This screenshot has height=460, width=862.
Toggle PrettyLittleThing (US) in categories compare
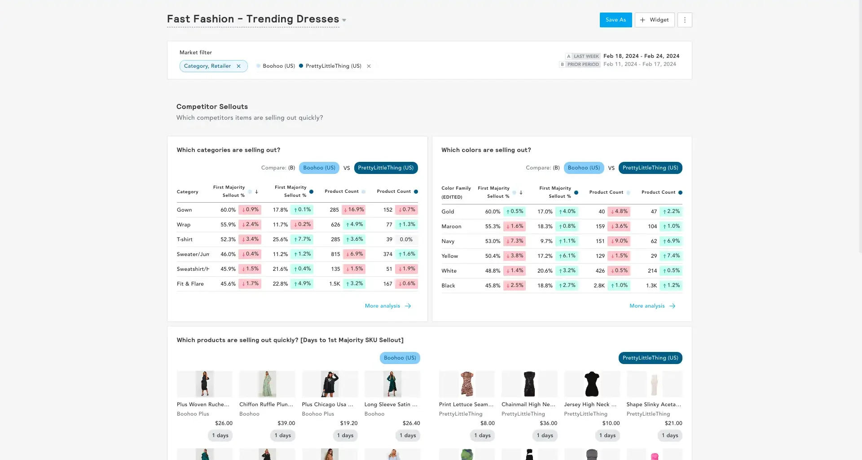[386, 168]
